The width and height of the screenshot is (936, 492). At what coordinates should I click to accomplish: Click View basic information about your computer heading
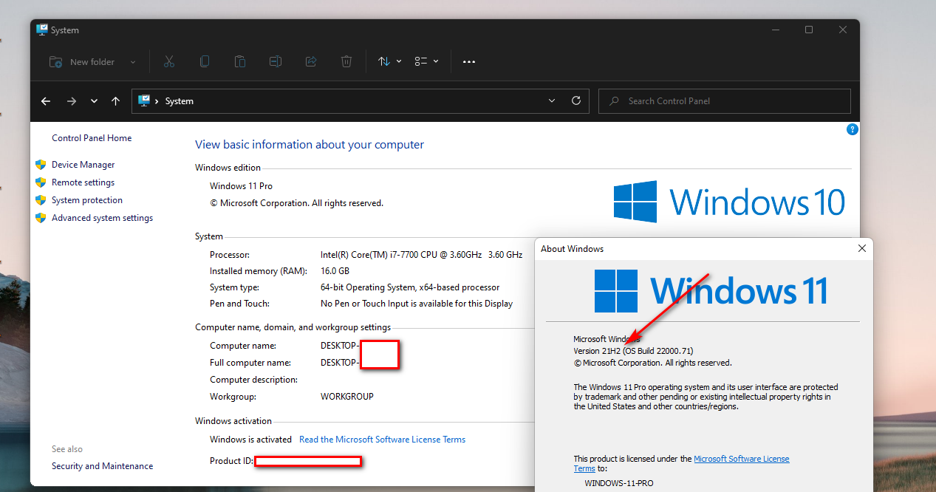point(310,145)
